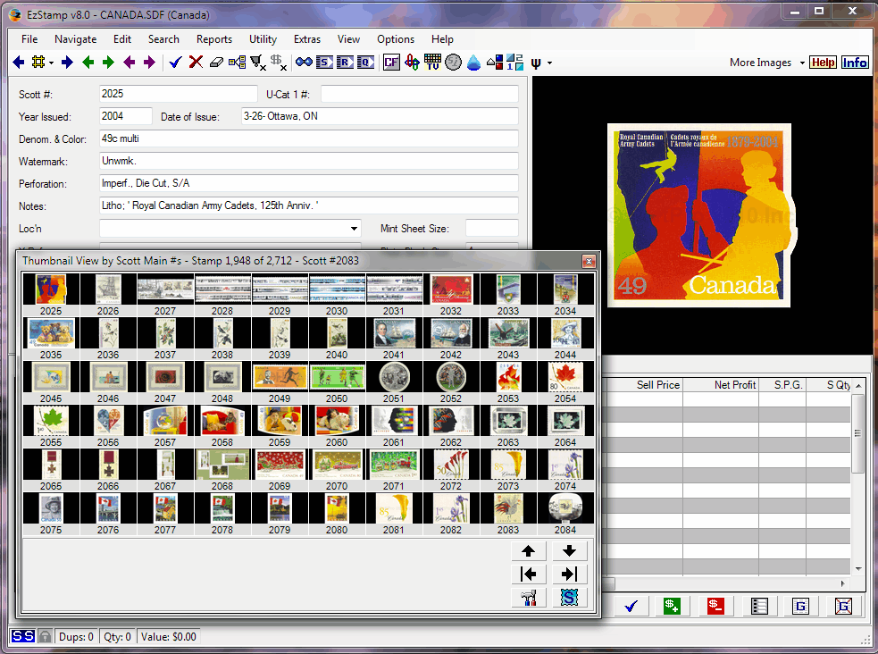Jump to first thumbnail page button
The width and height of the screenshot is (878, 654).
[528, 574]
